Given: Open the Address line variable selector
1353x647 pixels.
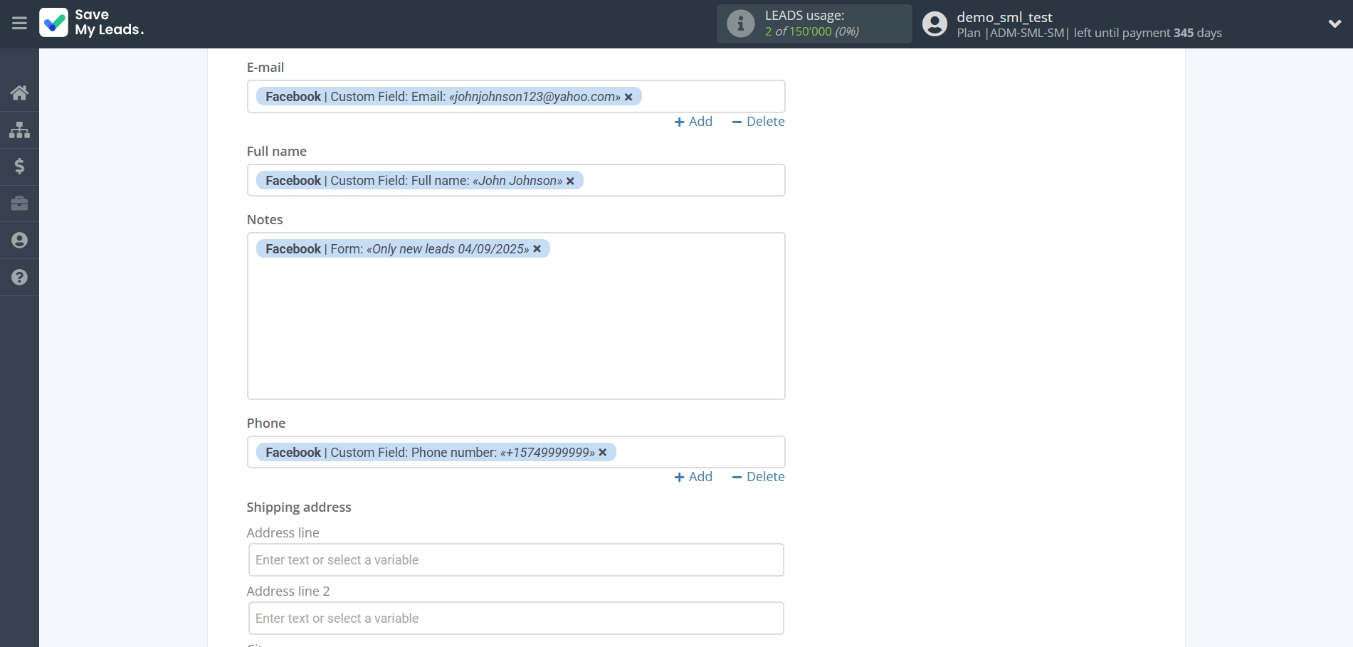Looking at the screenshot, I should point(515,559).
